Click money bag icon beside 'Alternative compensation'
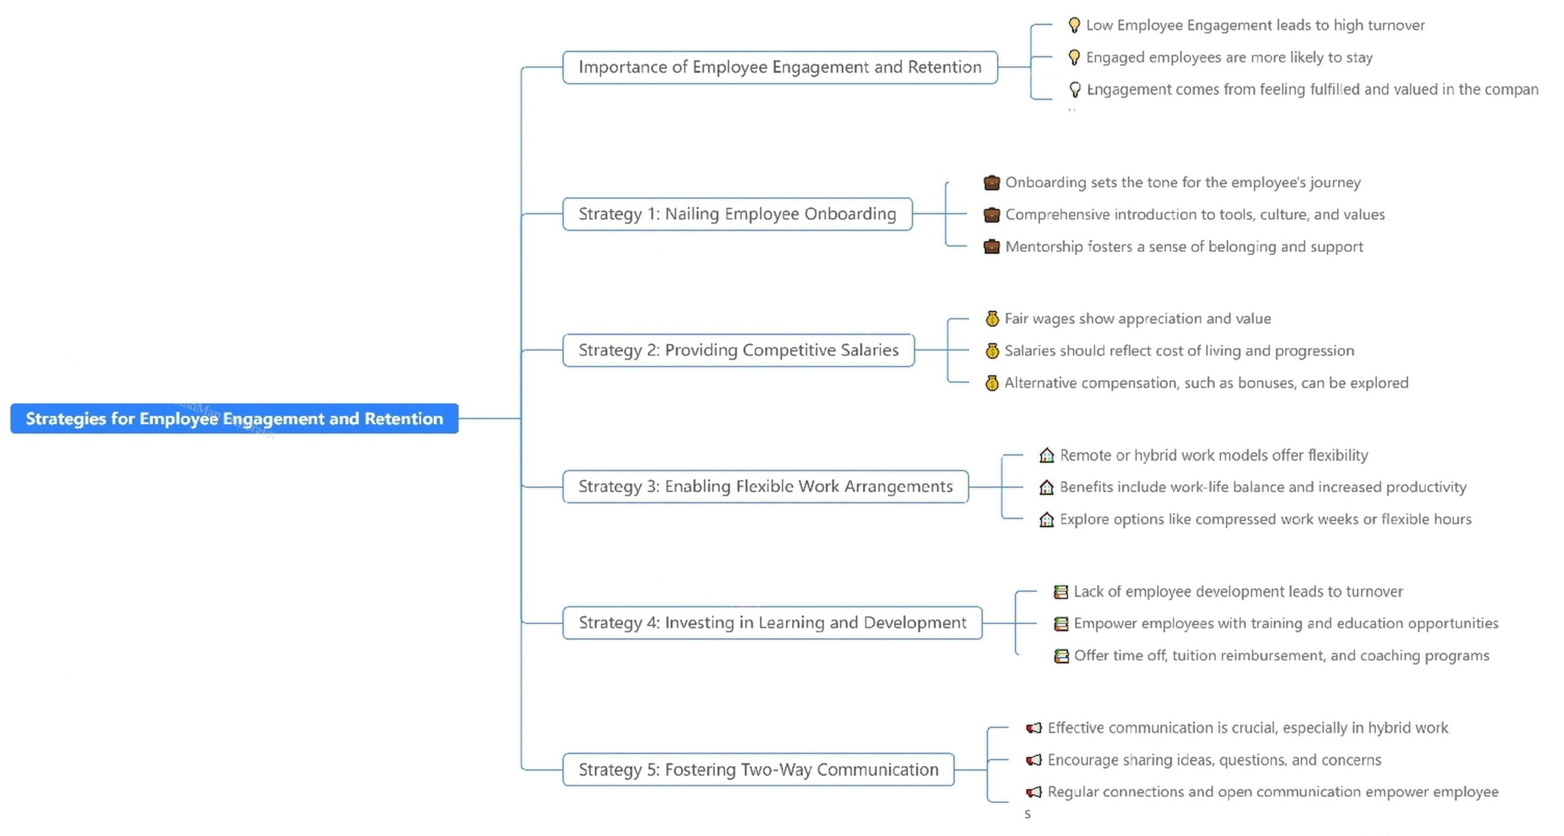The image size is (1564, 836). pyautogui.click(x=992, y=383)
